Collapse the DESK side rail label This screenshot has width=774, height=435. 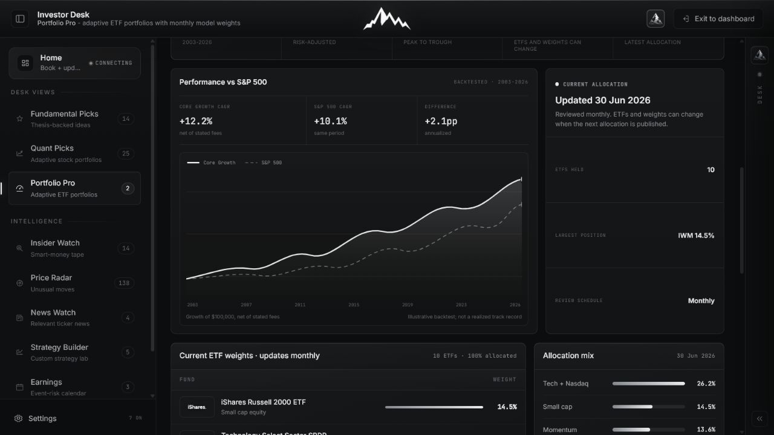click(x=759, y=94)
